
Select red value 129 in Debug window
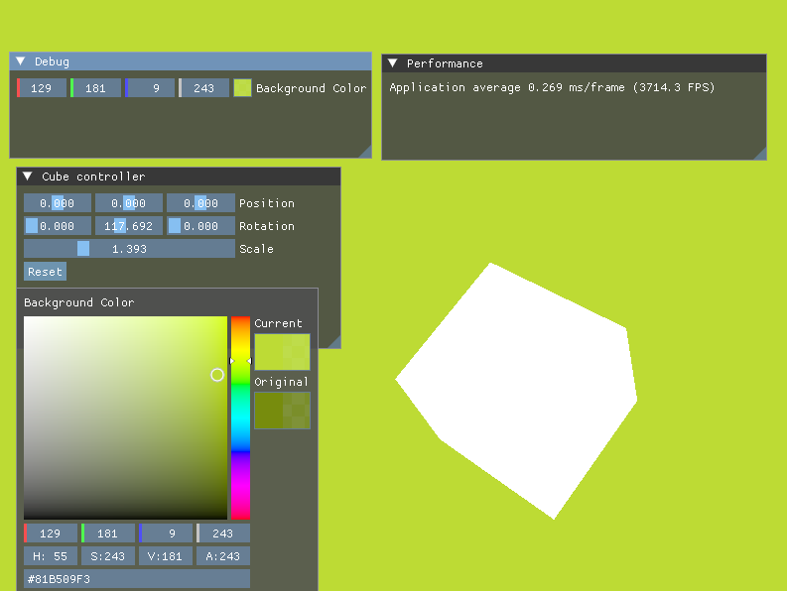tap(42, 88)
